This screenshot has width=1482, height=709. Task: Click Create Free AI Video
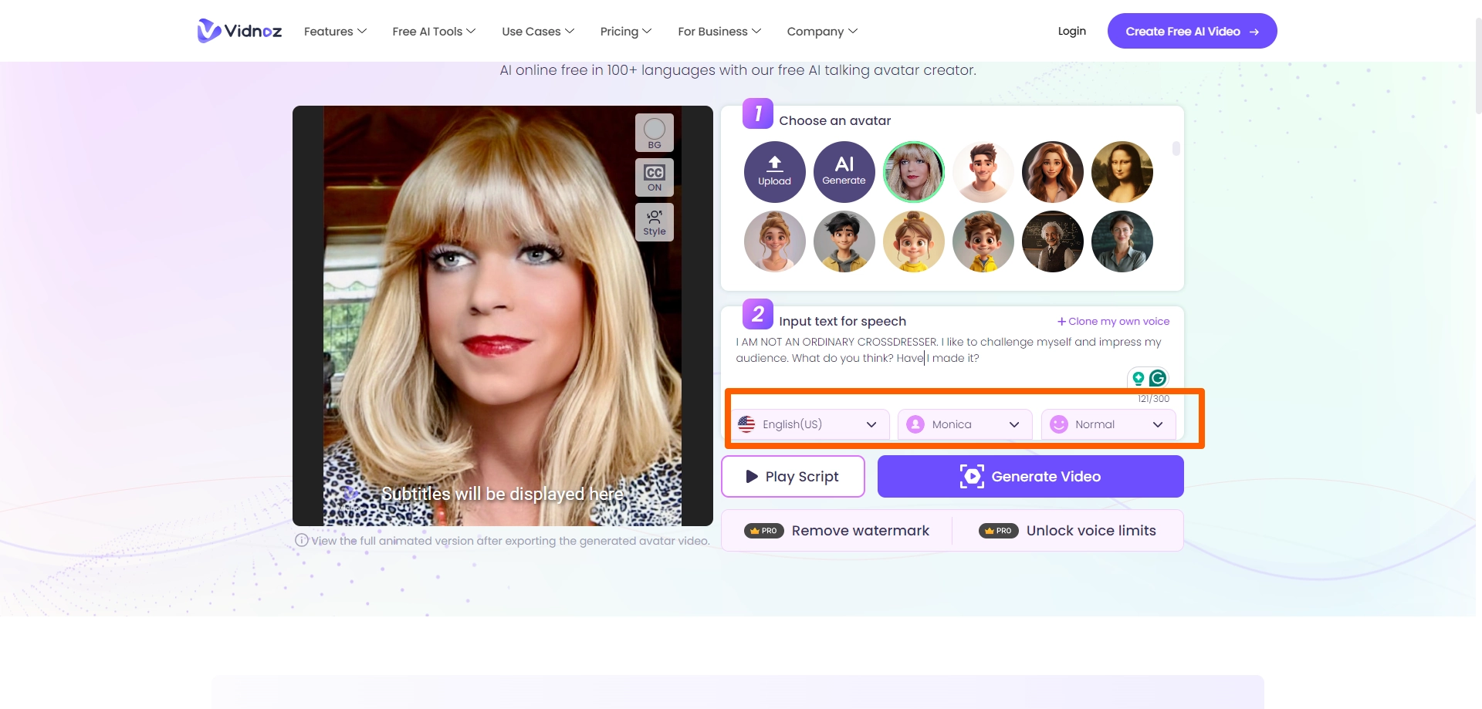click(x=1191, y=31)
